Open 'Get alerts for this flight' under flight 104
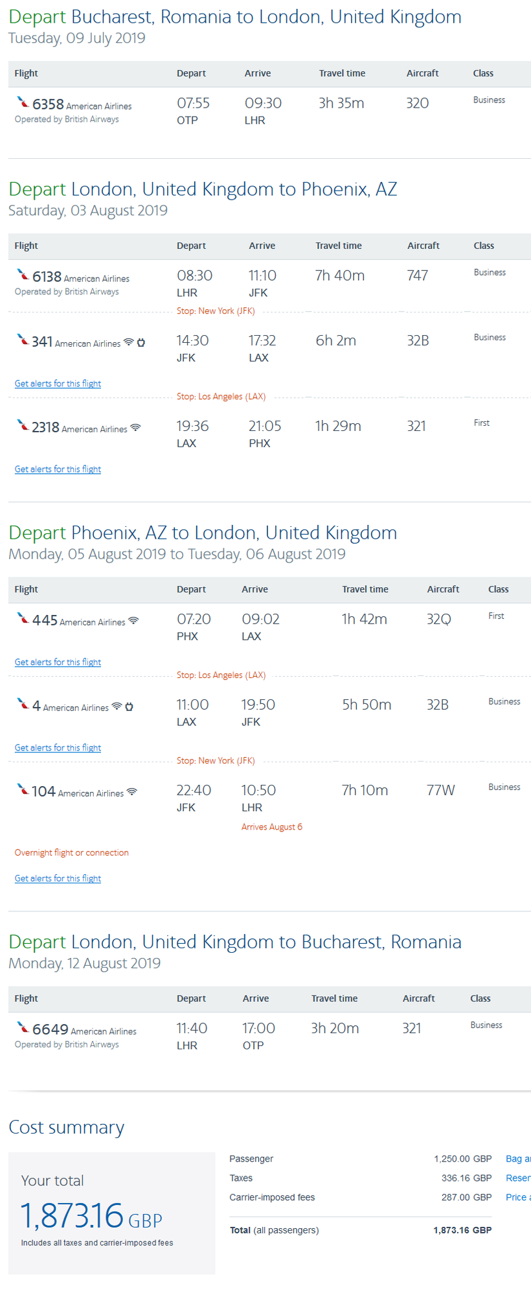 tap(58, 879)
